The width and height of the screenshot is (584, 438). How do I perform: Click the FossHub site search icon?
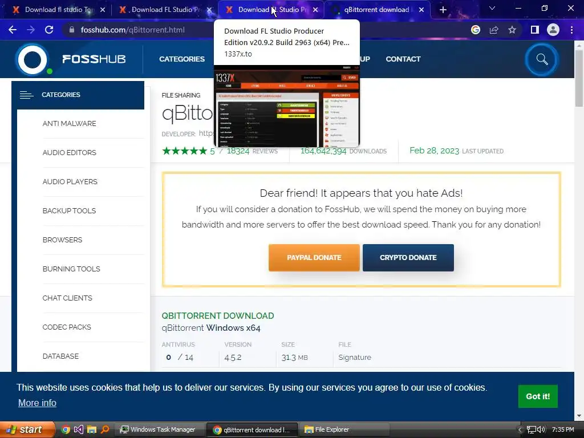pos(542,59)
